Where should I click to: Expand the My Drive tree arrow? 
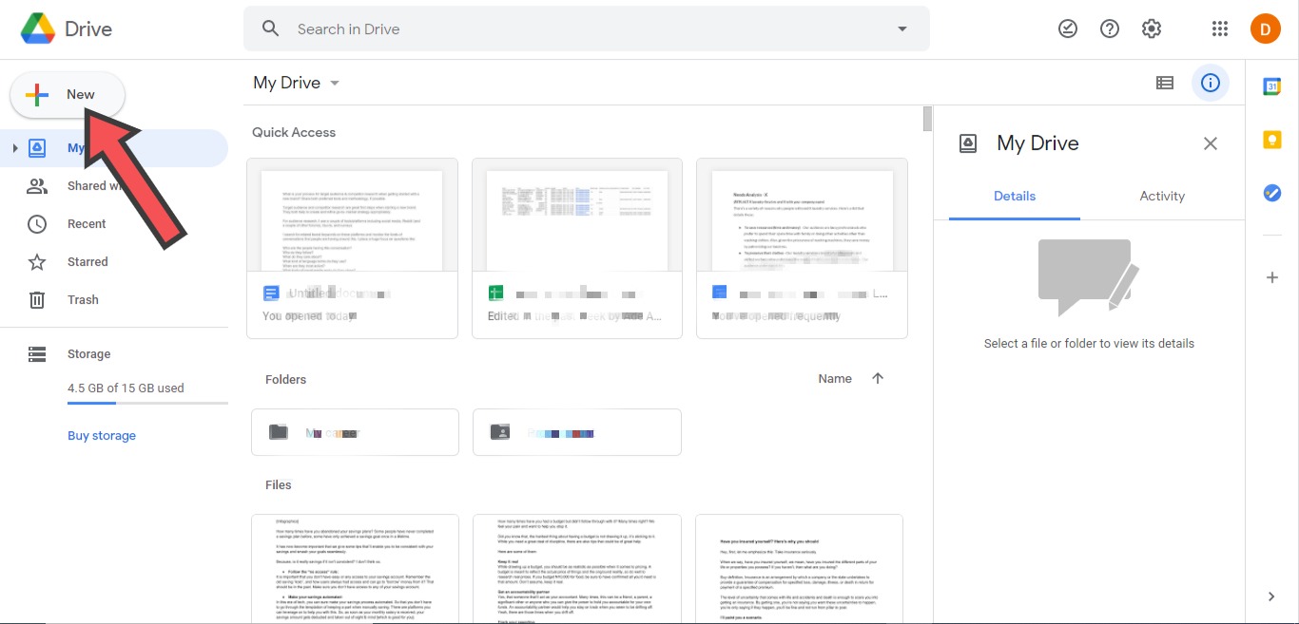pos(14,148)
